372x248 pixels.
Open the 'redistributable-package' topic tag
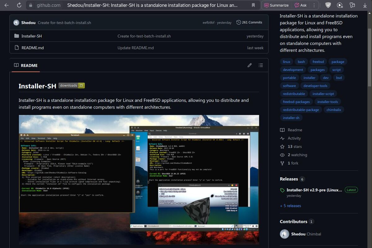301,110
